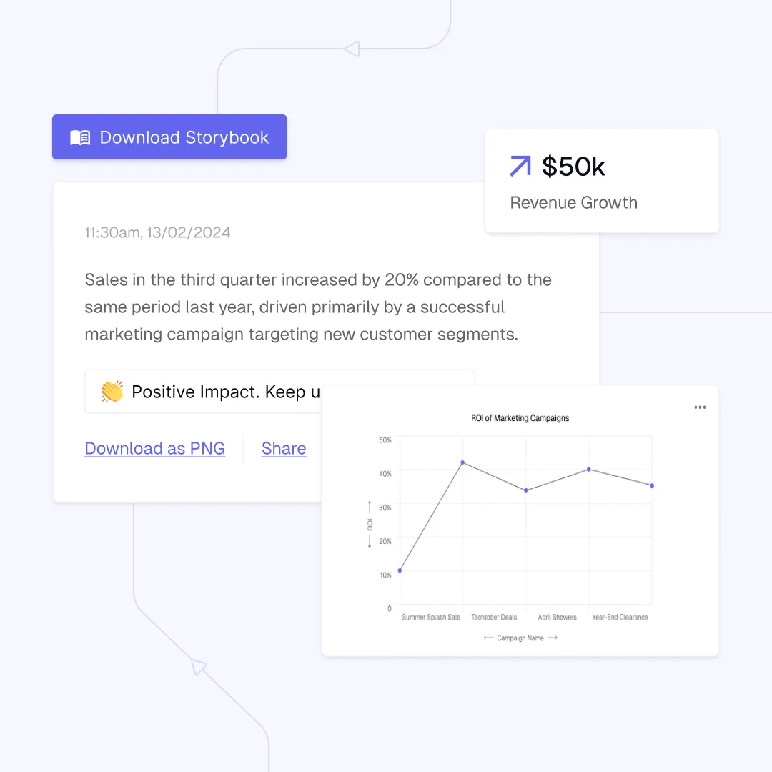Click the Summer Splash Sale axis label
The height and width of the screenshot is (772, 772).
(431, 617)
